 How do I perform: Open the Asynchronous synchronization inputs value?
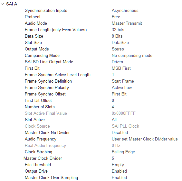125,10
